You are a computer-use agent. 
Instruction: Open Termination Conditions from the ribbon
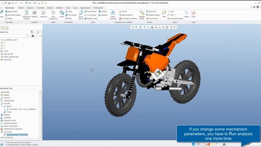pos(128,18)
